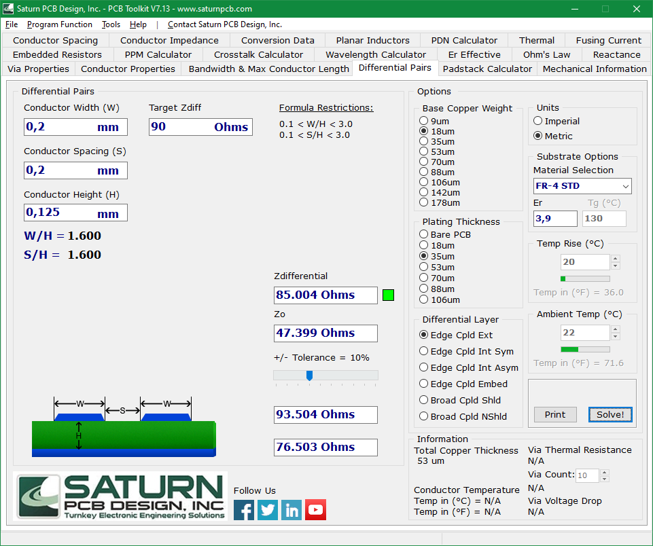Click the Print button

555,414
